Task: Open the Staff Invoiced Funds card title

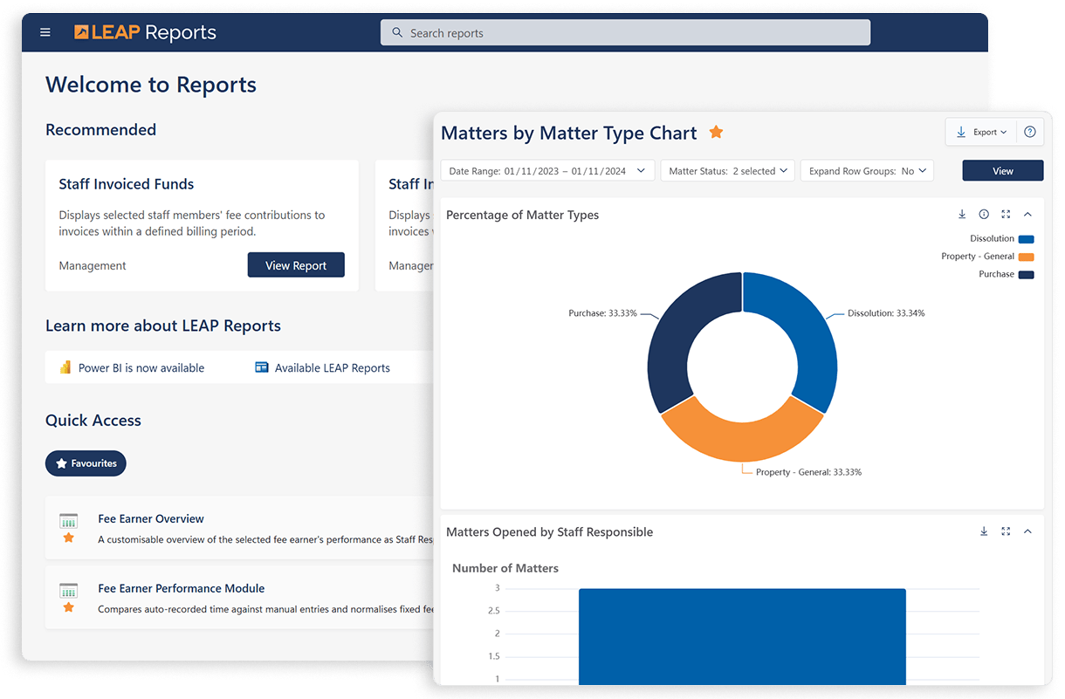Action: [127, 184]
